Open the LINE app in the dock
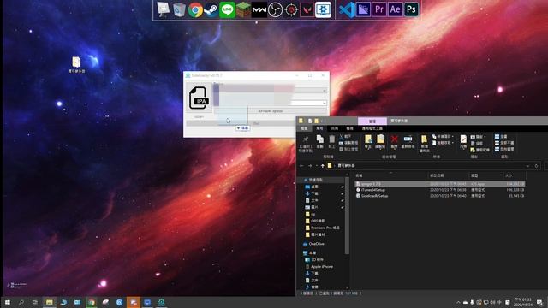 pos(227,9)
